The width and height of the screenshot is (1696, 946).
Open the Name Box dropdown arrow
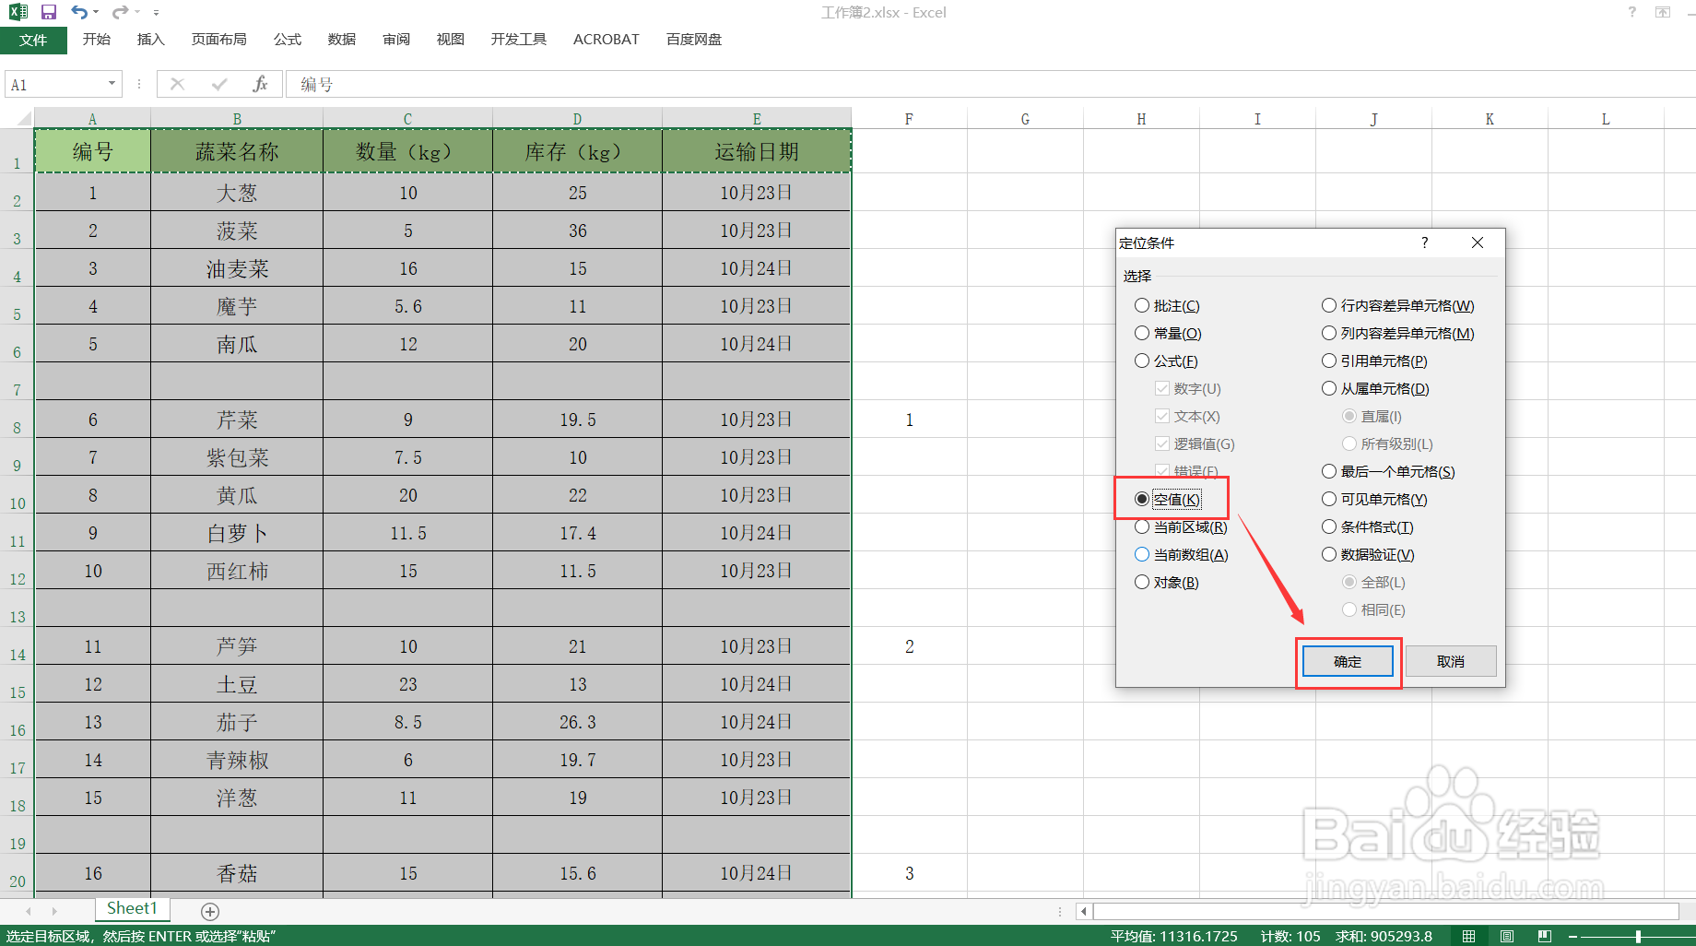112,84
